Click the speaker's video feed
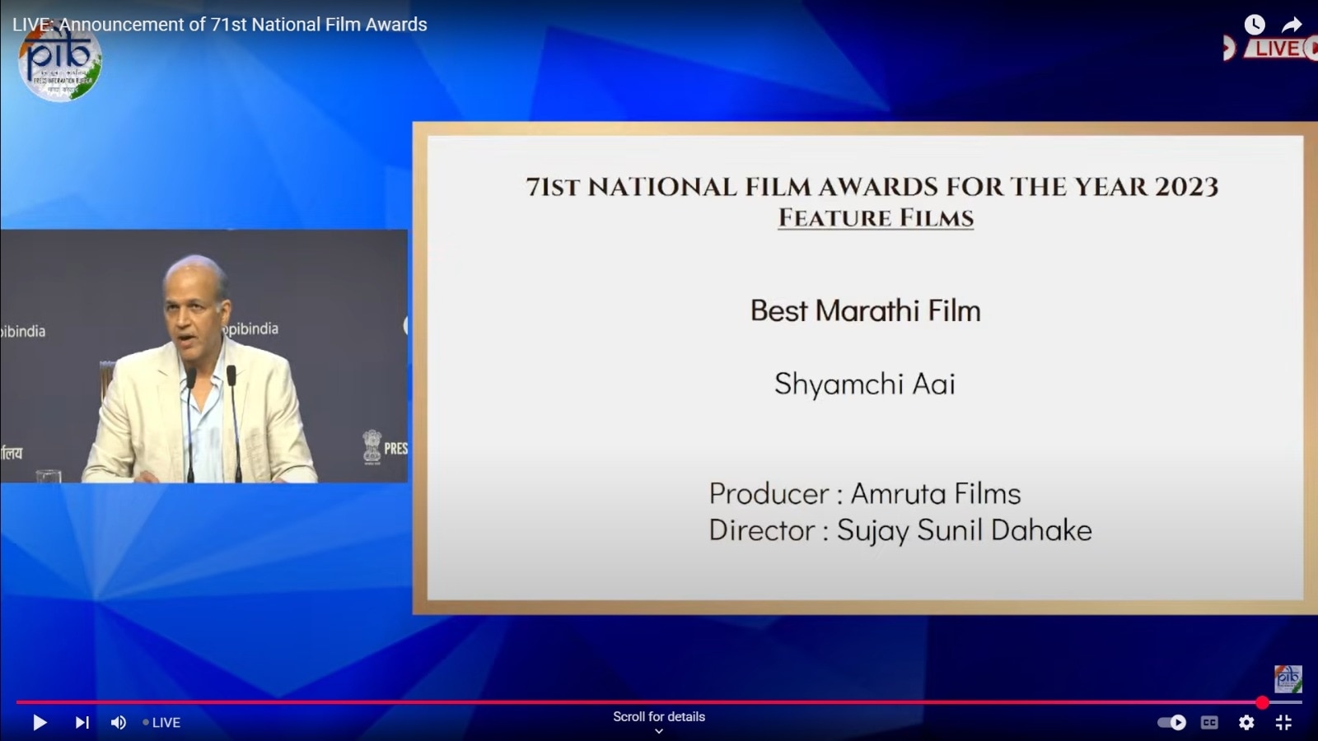The image size is (1318, 741). point(203,356)
